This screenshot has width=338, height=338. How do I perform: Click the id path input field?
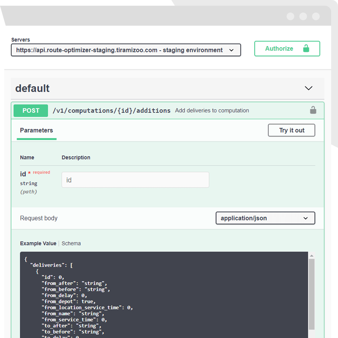pyautogui.click(x=135, y=180)
